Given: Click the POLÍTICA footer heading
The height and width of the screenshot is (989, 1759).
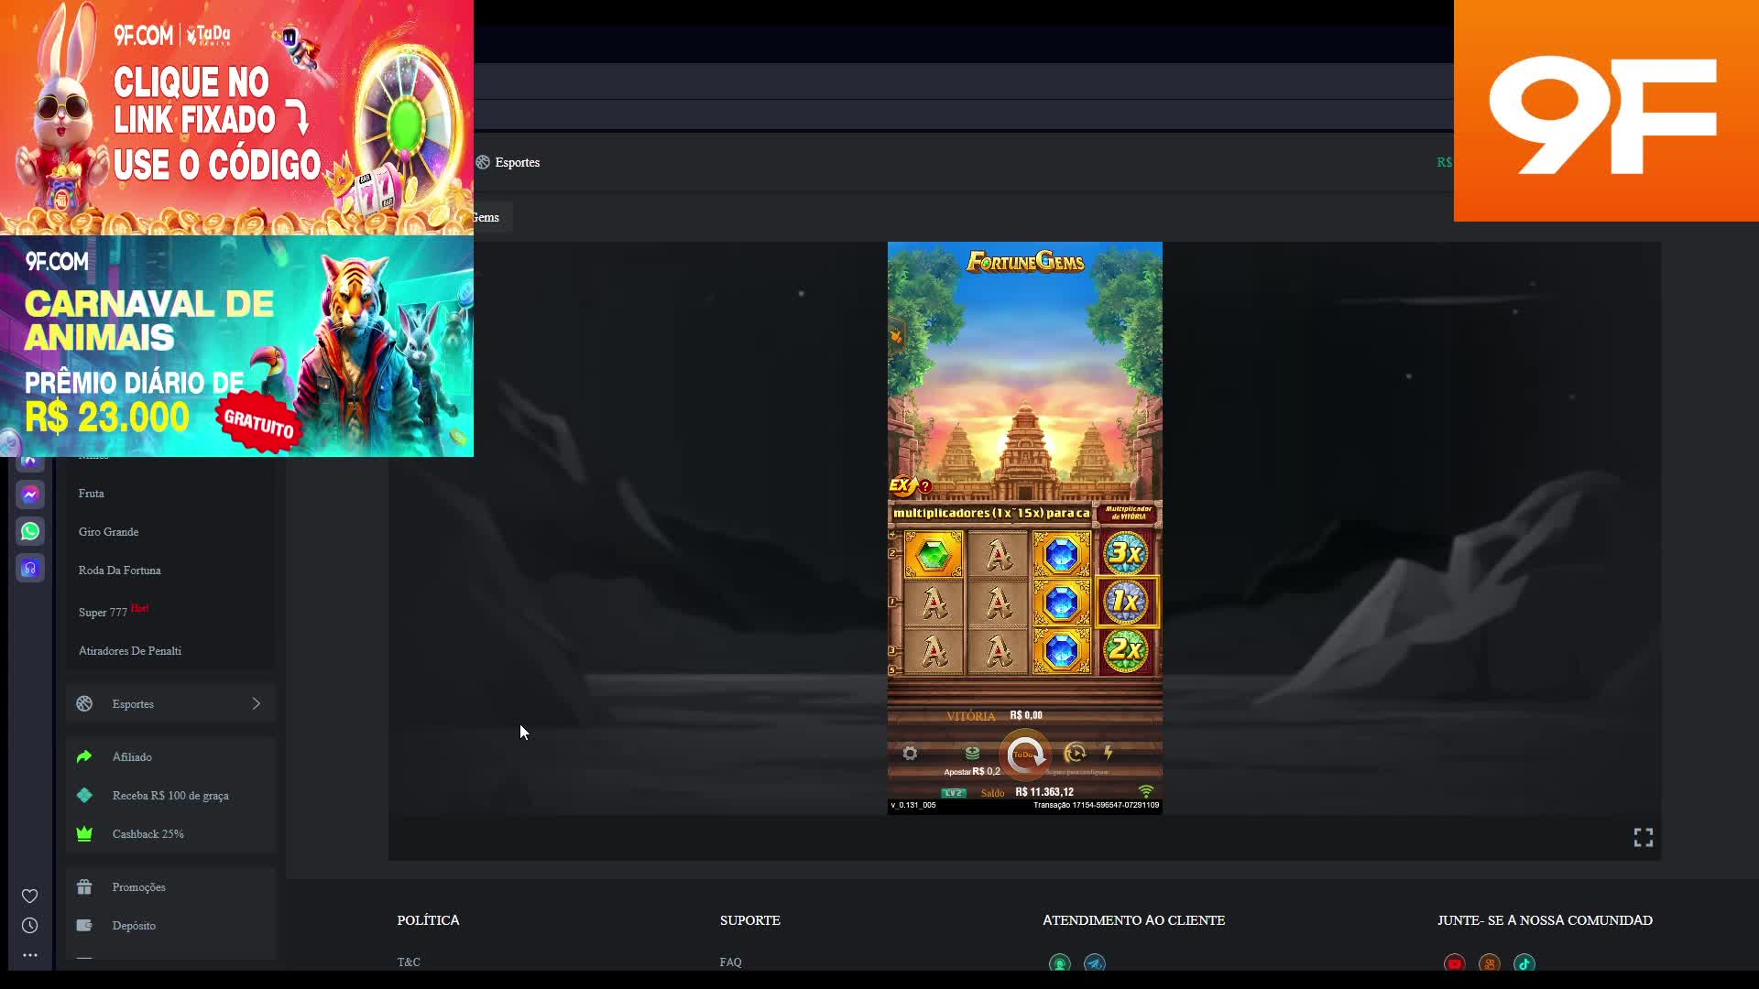Looking at the screenshot, I should pos(428,920).
